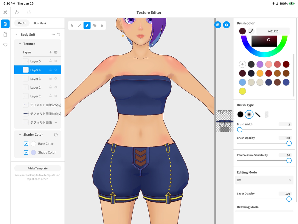Switch to the Skin Mask tab
The width and height of the screenshot is (298, 224).
[x=40, y=23]
